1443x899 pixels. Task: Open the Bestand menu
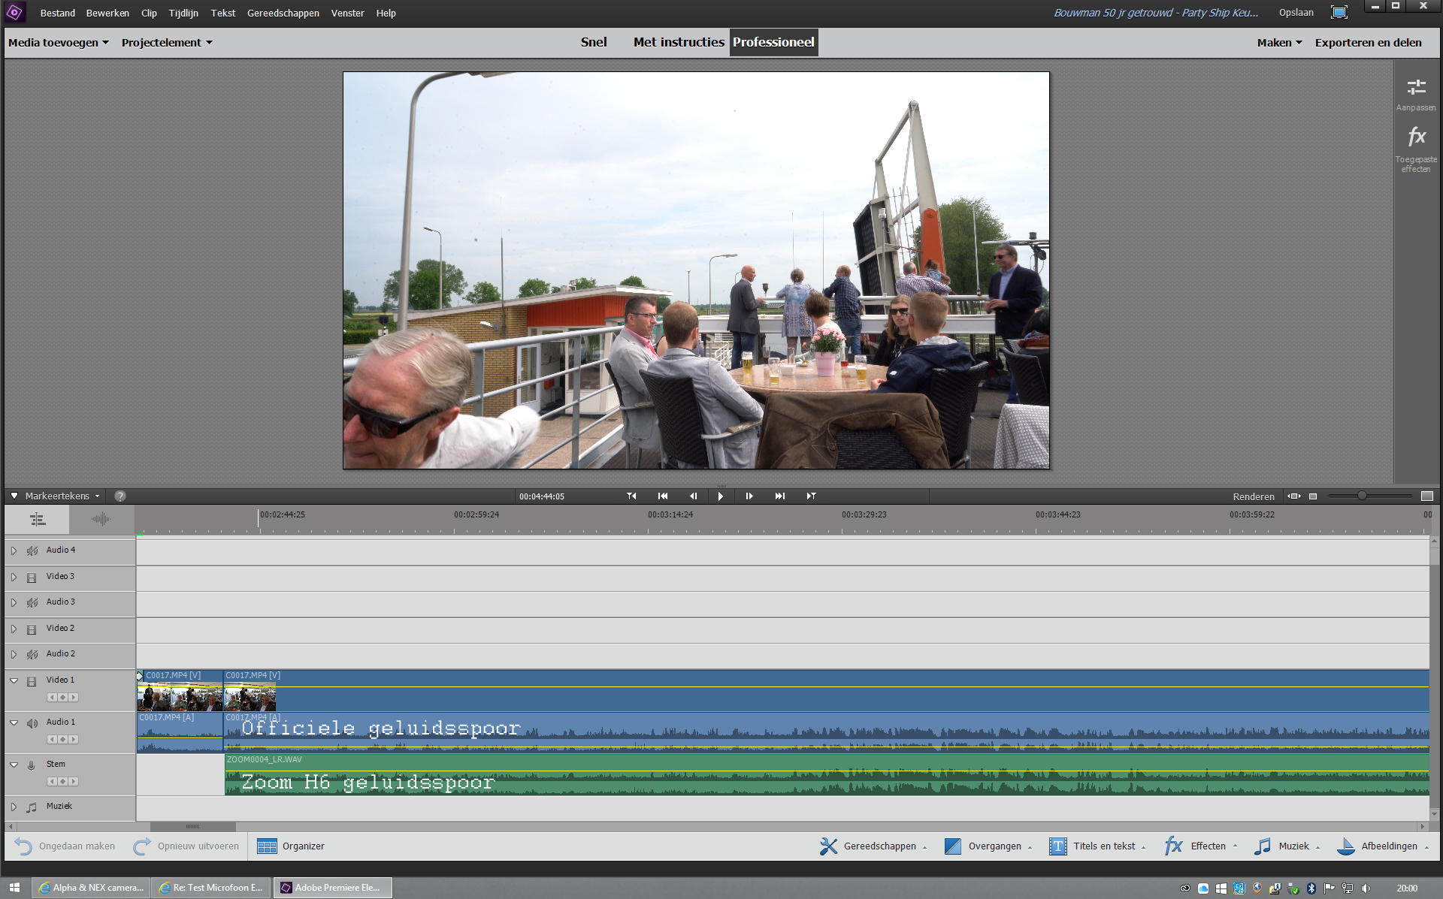coord(58,13)
